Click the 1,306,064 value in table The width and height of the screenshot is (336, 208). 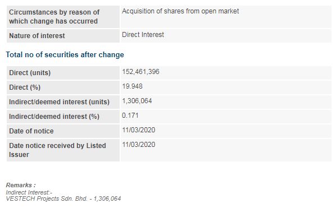[x=137, y=101]
